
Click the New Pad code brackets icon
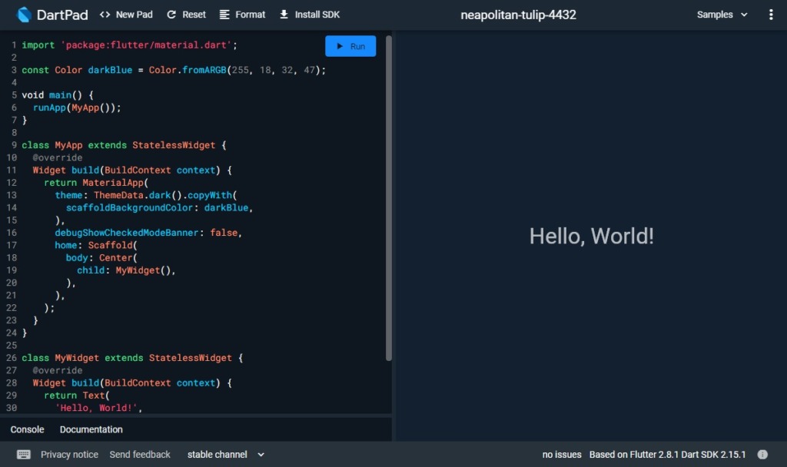[105, 15]
